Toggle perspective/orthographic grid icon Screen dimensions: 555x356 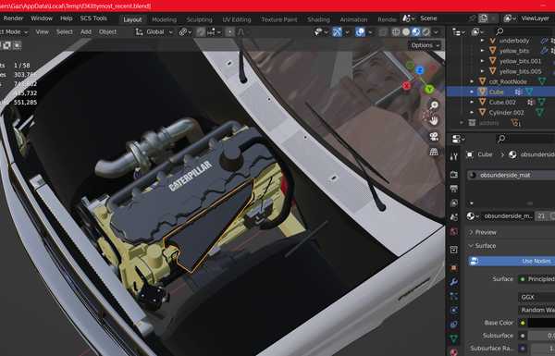coord(434,152)
